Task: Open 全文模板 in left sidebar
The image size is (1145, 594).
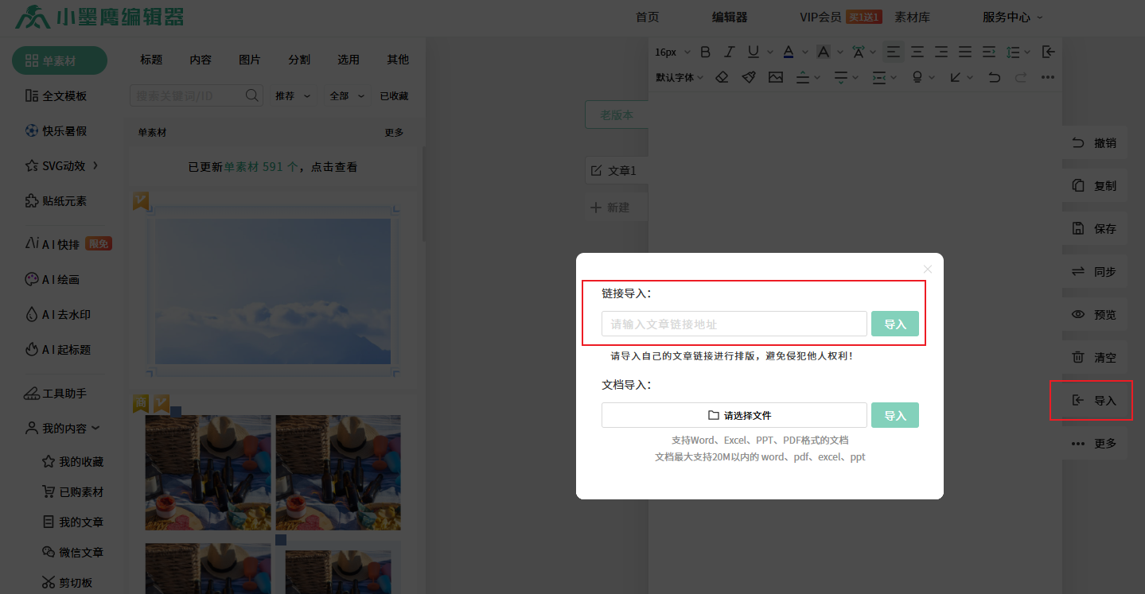Action: (56, 95)
